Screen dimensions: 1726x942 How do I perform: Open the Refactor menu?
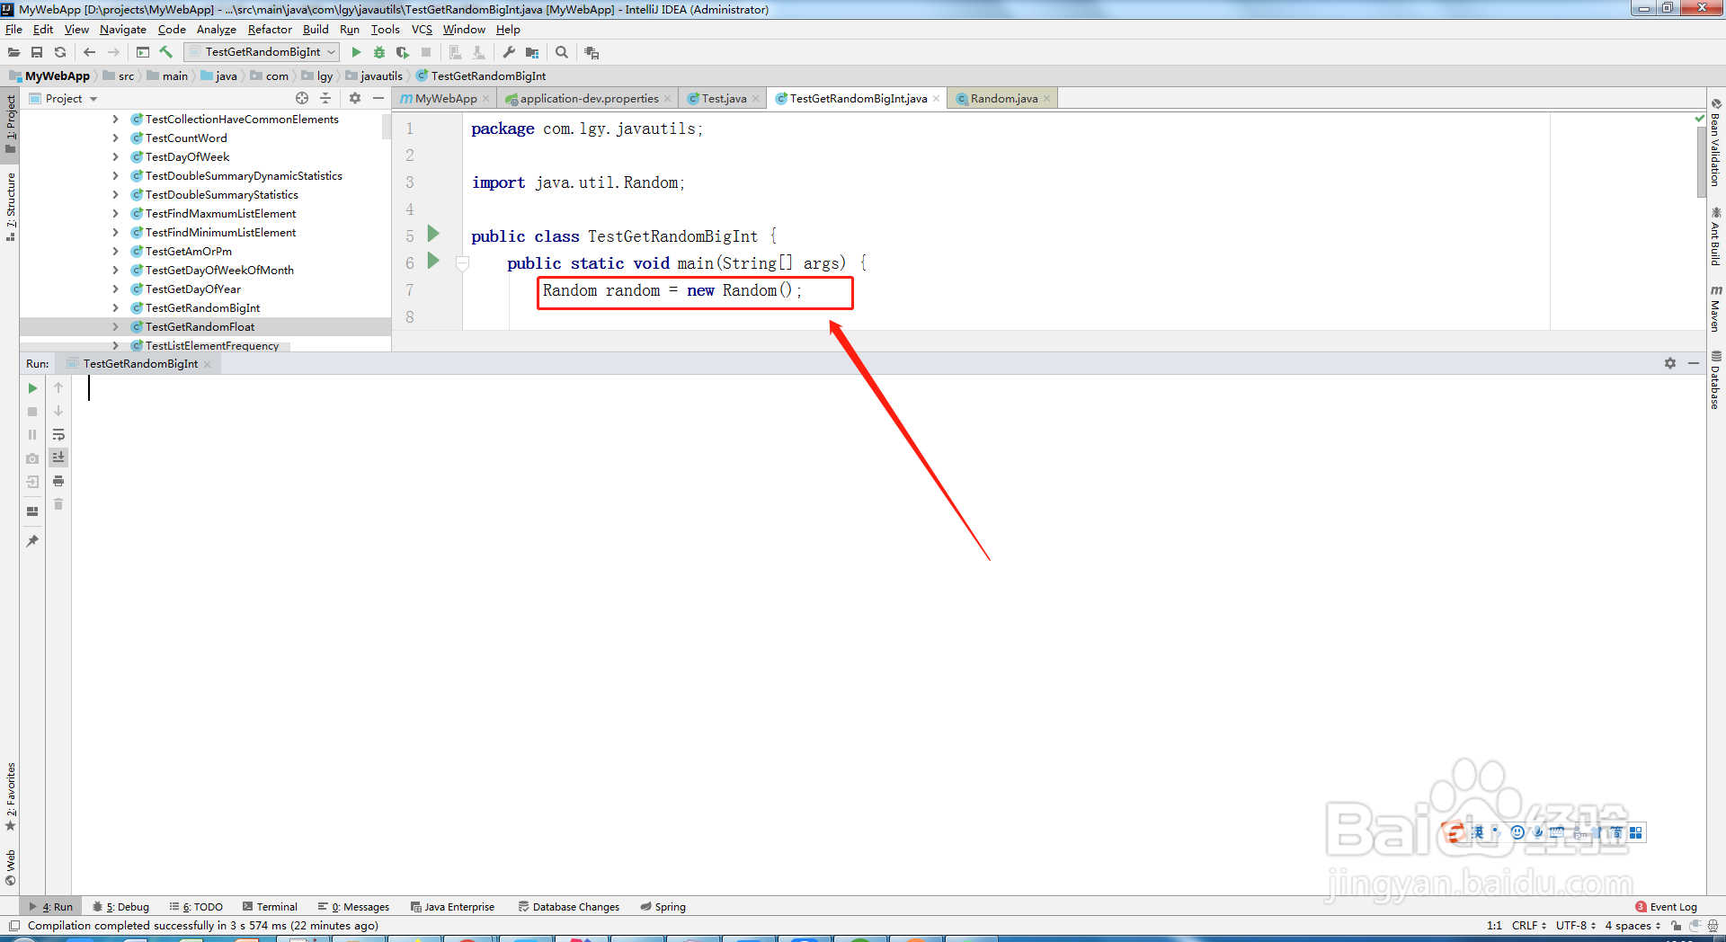coord(270,30)
